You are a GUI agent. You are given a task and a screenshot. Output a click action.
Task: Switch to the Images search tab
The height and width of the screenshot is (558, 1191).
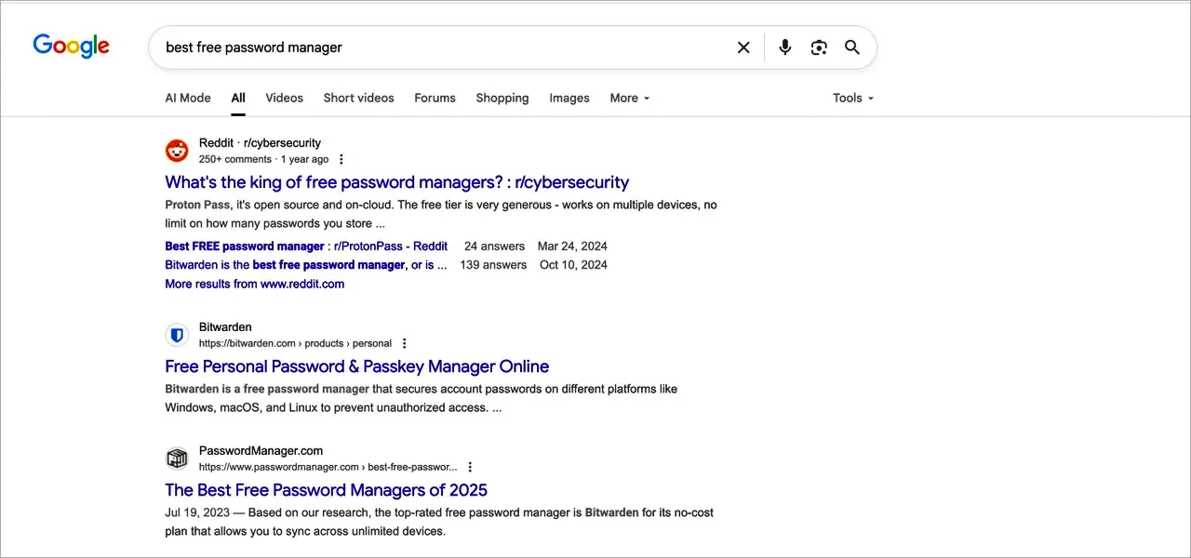coord(569,98)
